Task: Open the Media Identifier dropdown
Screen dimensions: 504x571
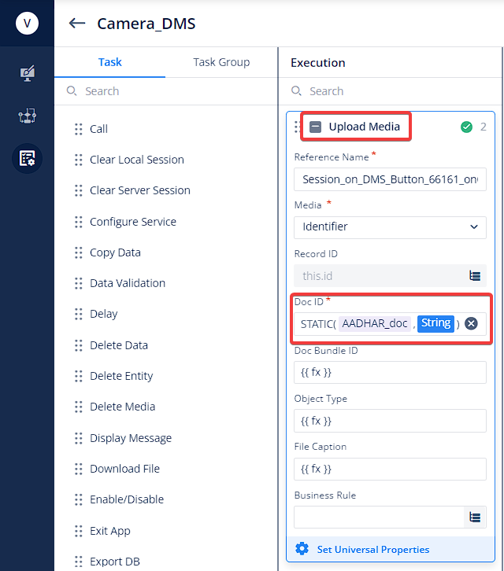Action: click(390, 227)
